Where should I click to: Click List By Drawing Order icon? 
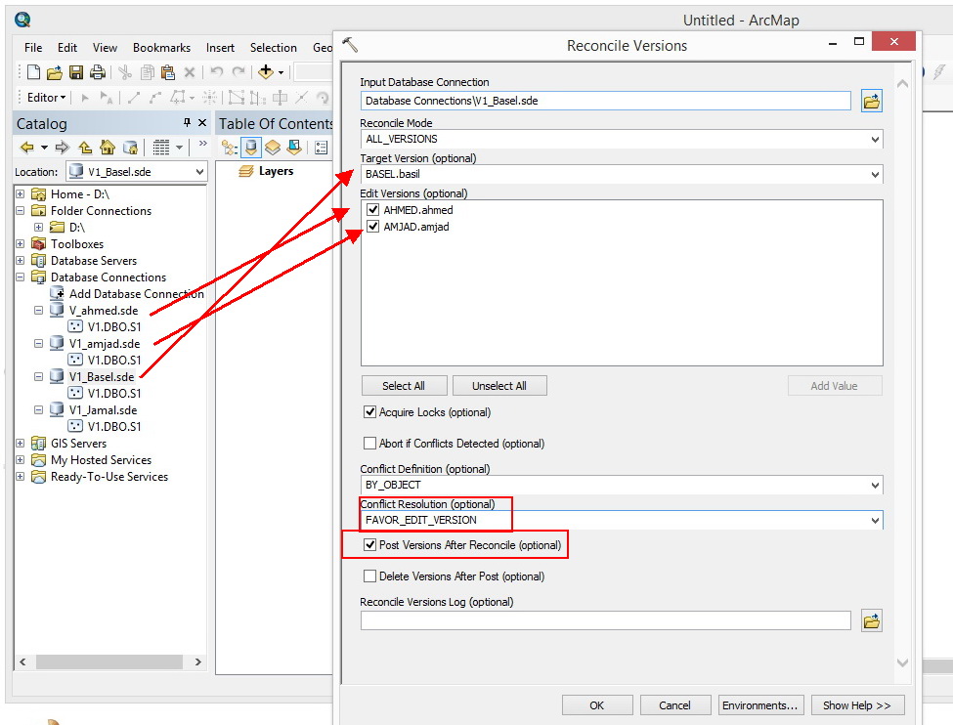click(x=229, y=148)
